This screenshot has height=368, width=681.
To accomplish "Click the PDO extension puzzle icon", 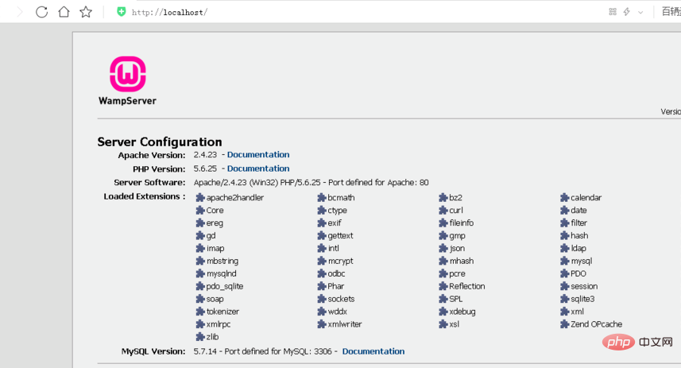I will click(565, 273).
